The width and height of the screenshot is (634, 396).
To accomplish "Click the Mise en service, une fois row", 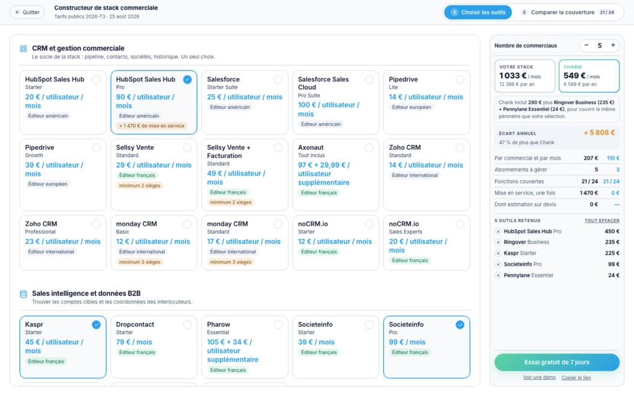I will click(557, 193).
